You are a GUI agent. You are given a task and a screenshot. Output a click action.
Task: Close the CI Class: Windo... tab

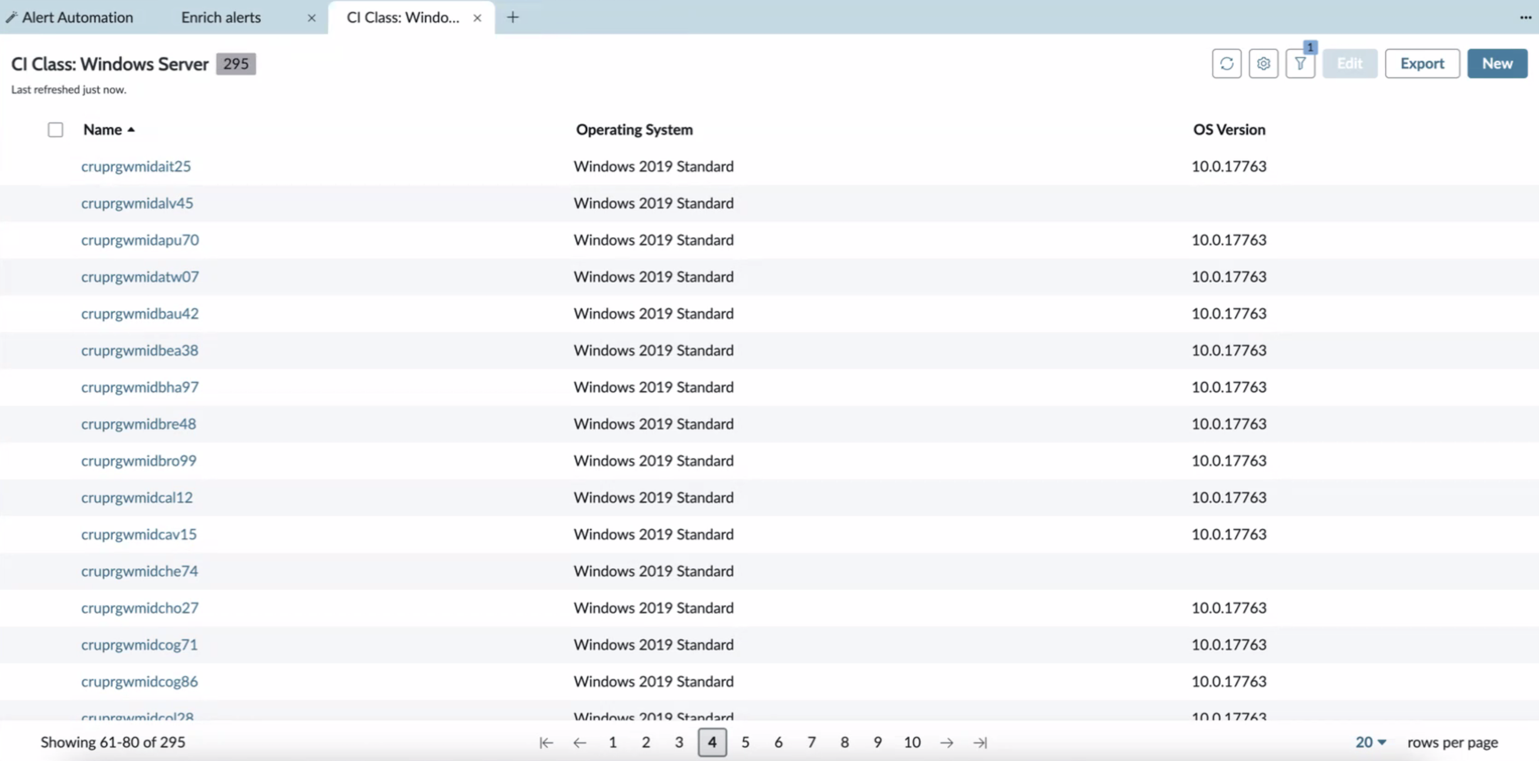click(477, 18)
